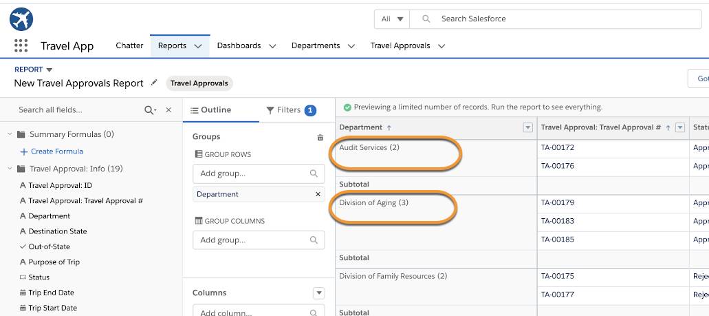The width and height of the screenshot is (709, 316).
Task: Close the fields search panel
Action: [168, 110]
